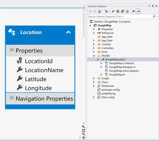Click the References icon in the tree
The image size is (159, 141).
tap(99, 33)
